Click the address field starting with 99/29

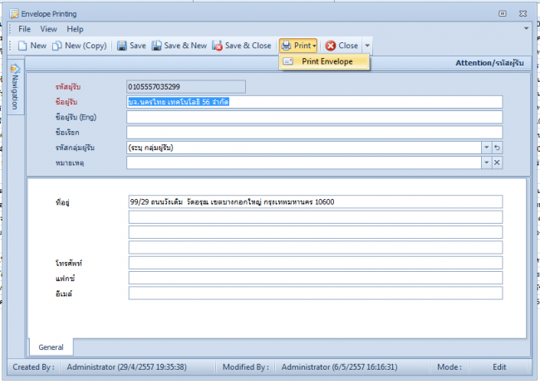pyautogui.click(x=316, y=201)
